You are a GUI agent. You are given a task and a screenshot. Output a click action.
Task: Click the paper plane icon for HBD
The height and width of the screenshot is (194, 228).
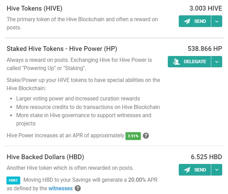187,170
